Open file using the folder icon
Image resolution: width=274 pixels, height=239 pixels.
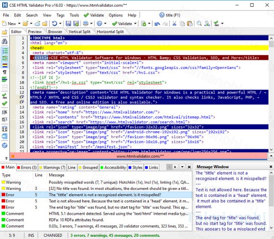coord(26,24)
